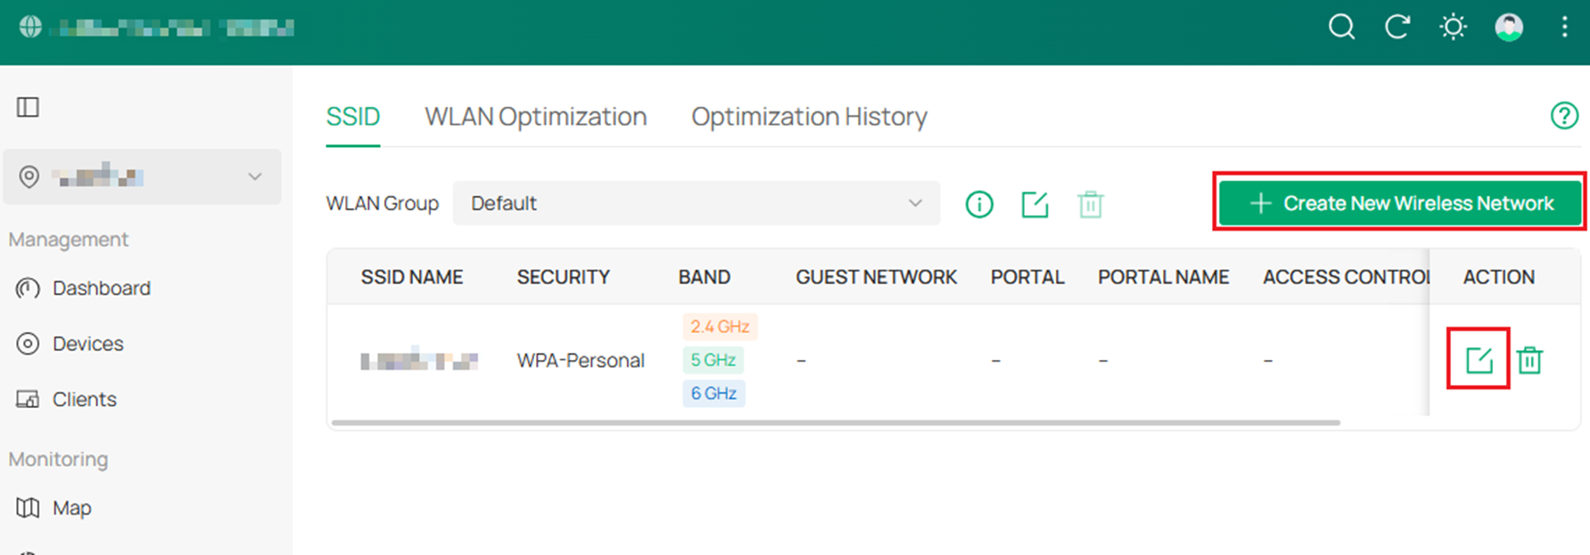The width and height of the screenshot is (1590, 555).
Task: Open the three-dot more options menu
Action: tap(1564, 28)
